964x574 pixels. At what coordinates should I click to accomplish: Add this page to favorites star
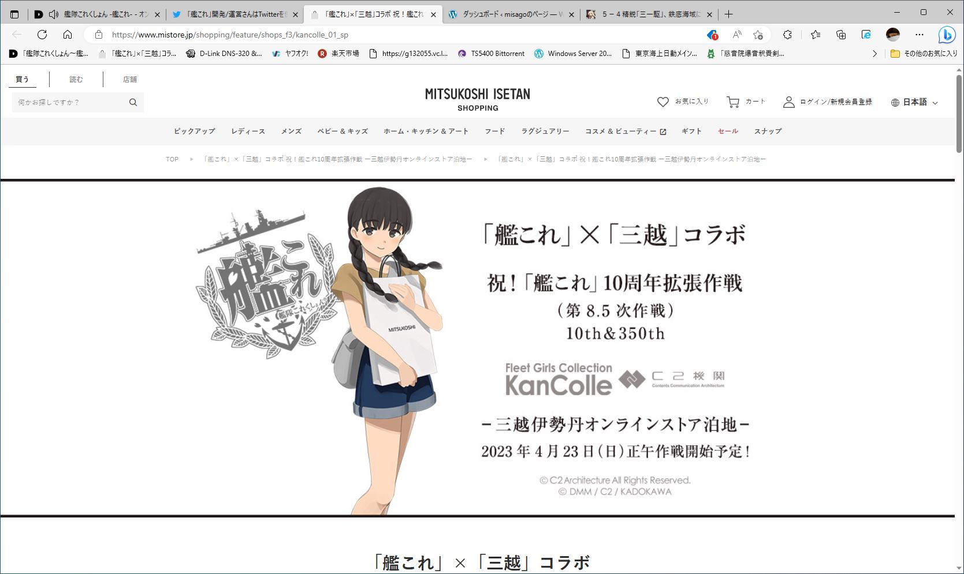[758, 35]
